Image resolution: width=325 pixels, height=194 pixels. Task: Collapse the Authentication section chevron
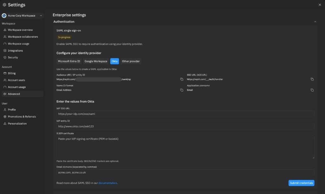315,22
